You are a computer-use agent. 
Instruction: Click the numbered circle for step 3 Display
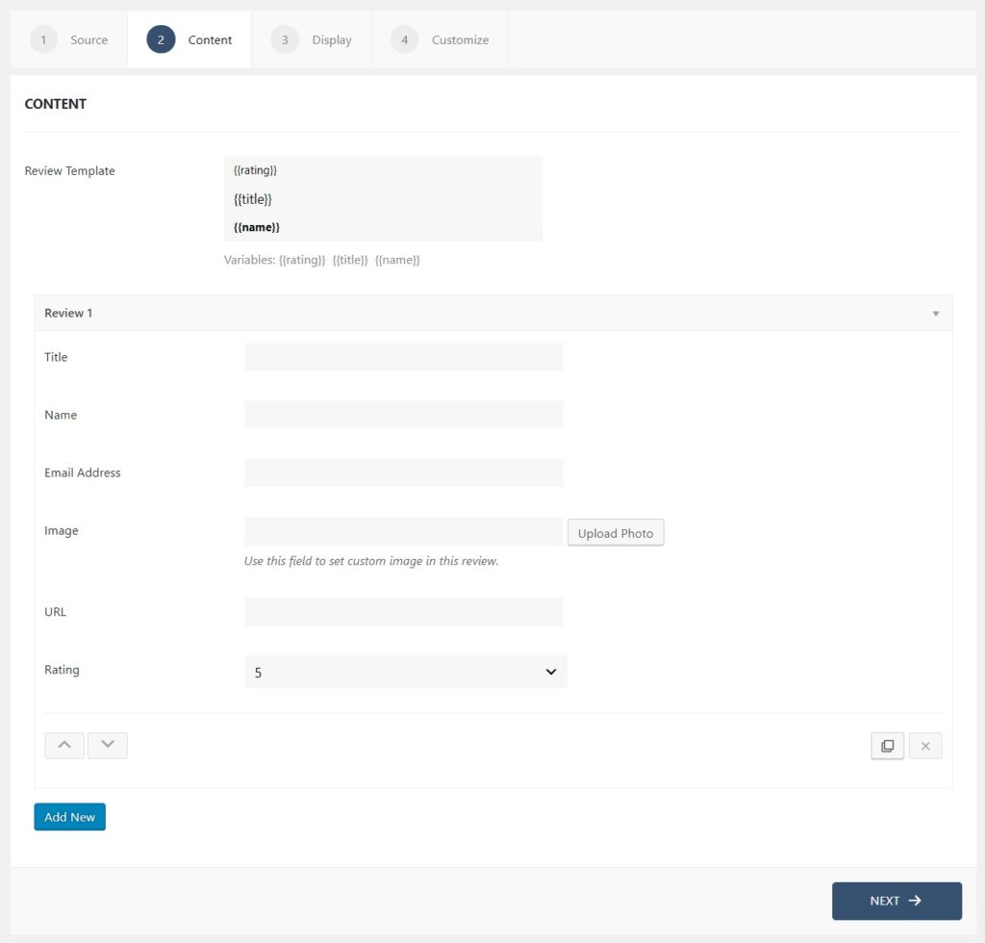284,39
